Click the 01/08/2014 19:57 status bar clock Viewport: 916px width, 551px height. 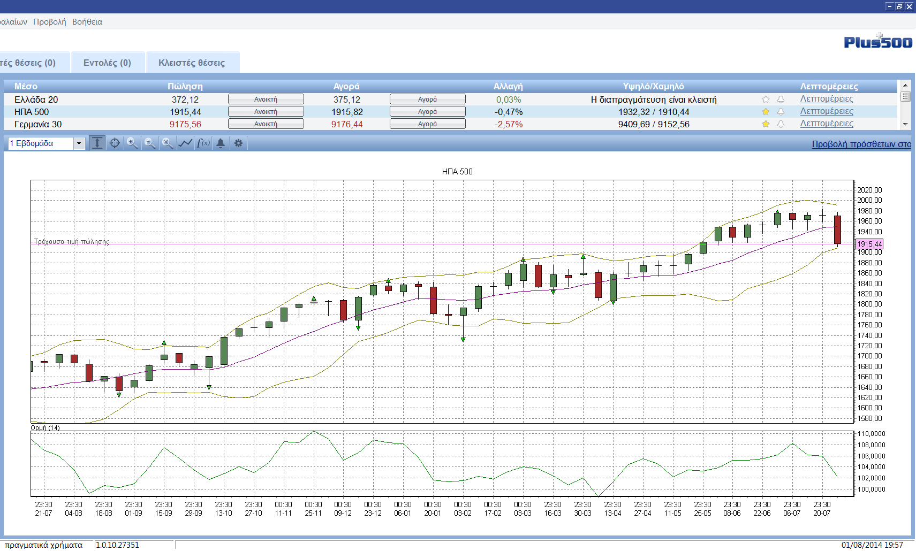click(872, 545)
